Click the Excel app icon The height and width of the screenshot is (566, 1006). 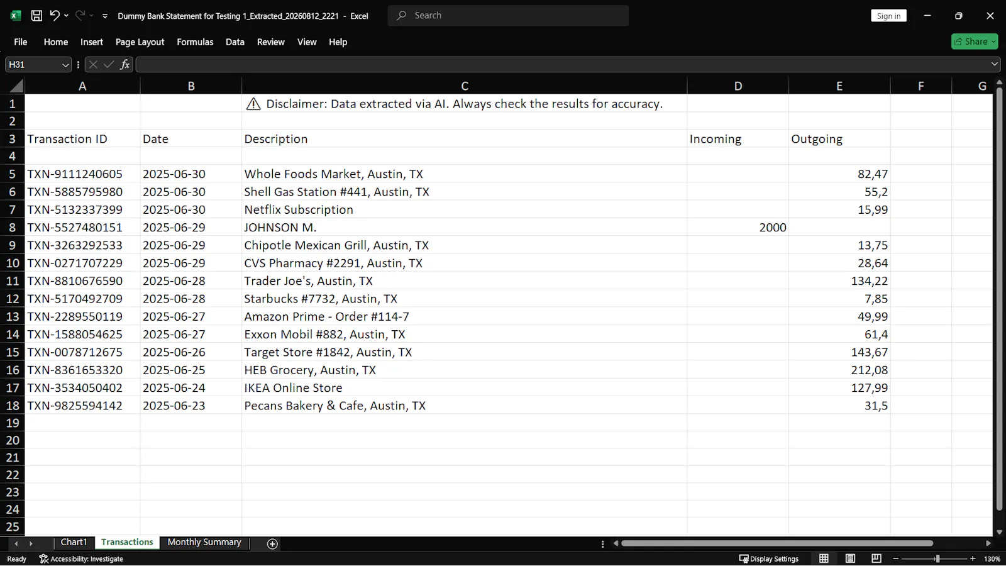(16, 16)
